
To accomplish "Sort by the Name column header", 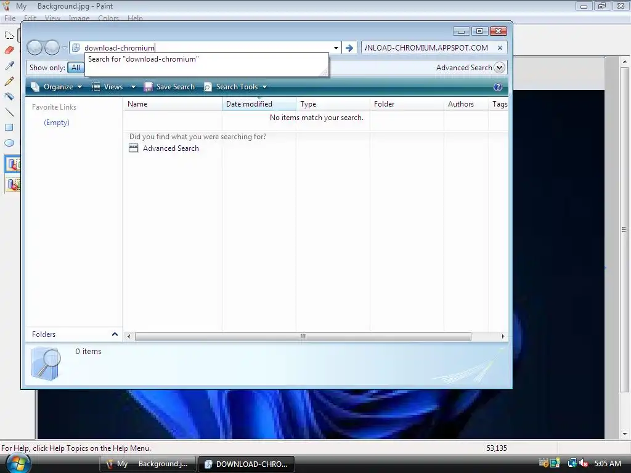I will pos(173,104).
